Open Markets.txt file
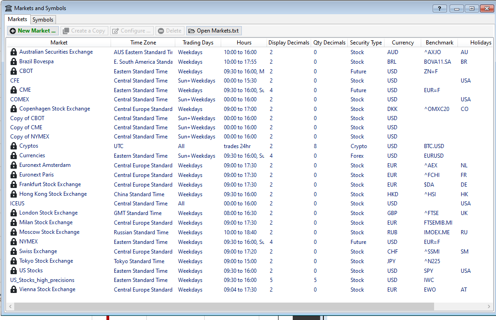496x320 pixels. point(214,31)
